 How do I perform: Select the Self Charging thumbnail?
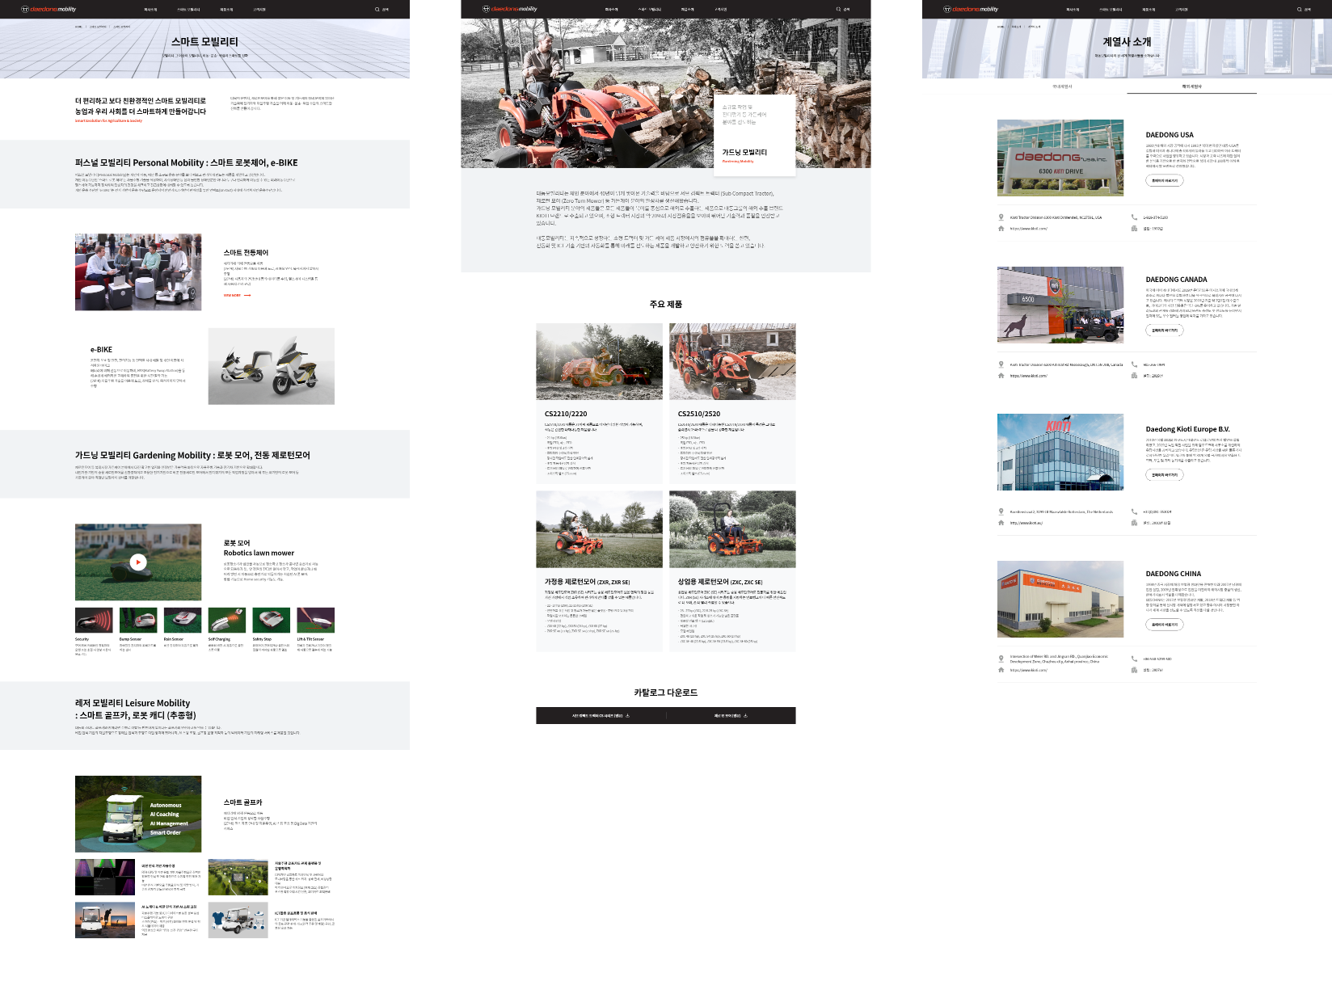coord(226,621)
